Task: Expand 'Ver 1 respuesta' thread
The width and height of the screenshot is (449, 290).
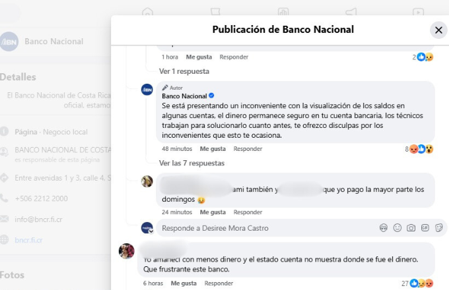Action: 184,71
